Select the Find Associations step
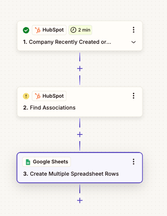The image size is (167, 216). (x=80, y=102)
